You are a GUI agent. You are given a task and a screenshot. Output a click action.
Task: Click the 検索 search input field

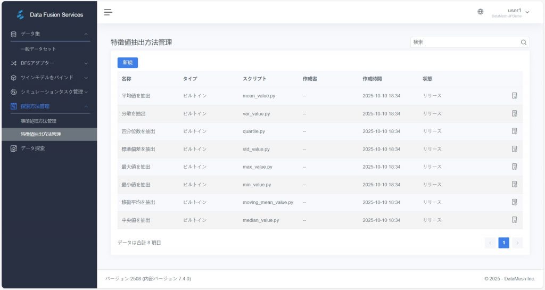coord(463,42)
